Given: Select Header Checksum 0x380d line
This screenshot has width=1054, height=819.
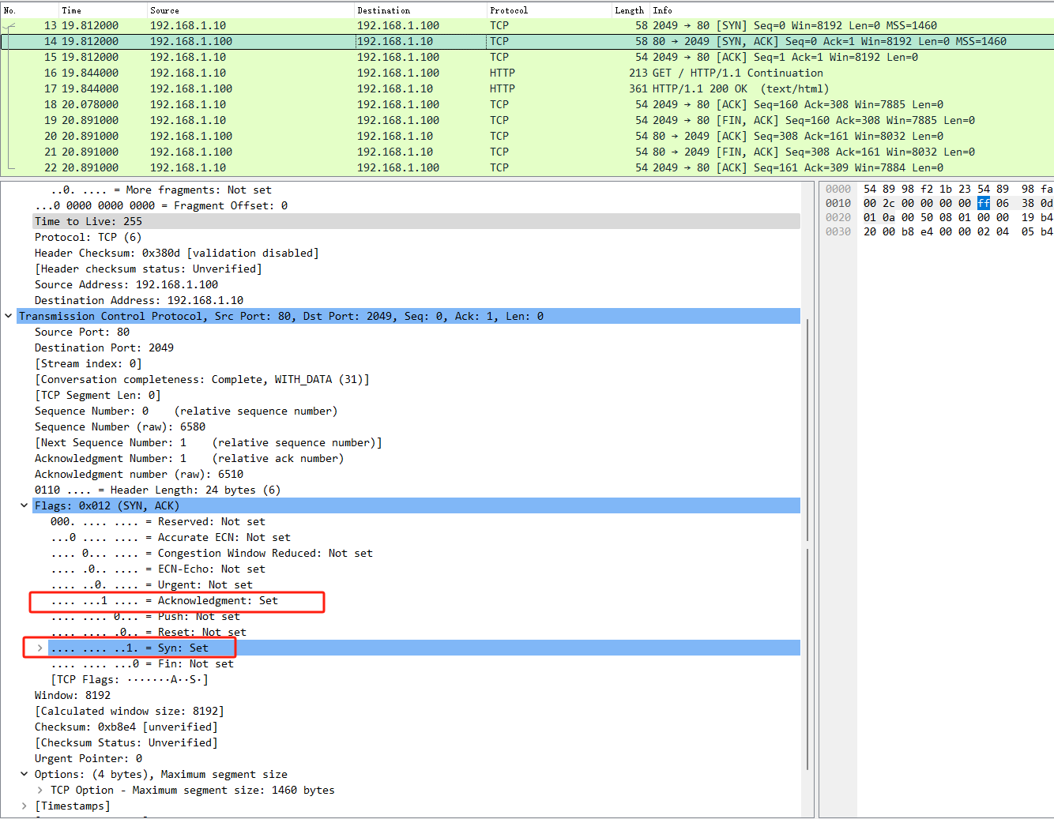Looking at the screenshot, I should coord(176,253).
